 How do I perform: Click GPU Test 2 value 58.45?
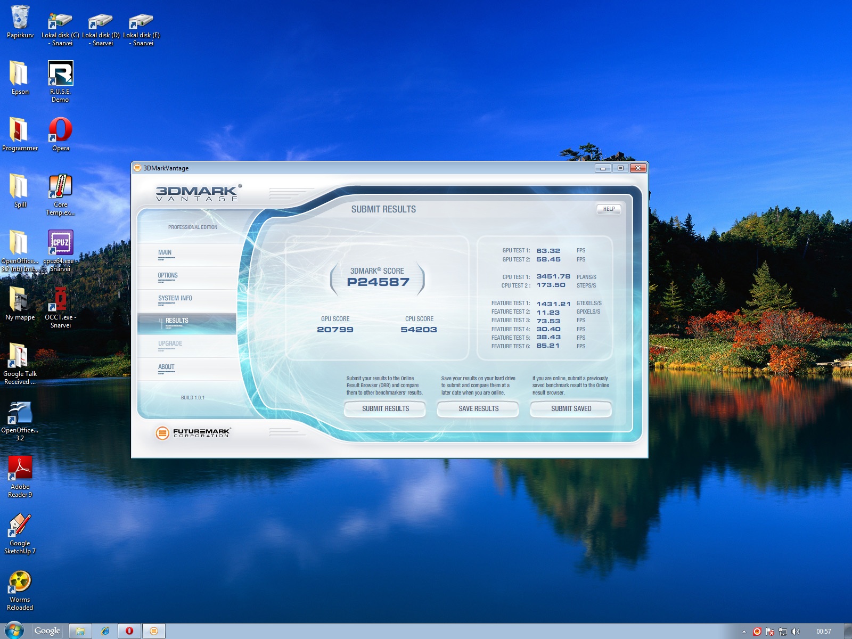click(x=548, y=259)
